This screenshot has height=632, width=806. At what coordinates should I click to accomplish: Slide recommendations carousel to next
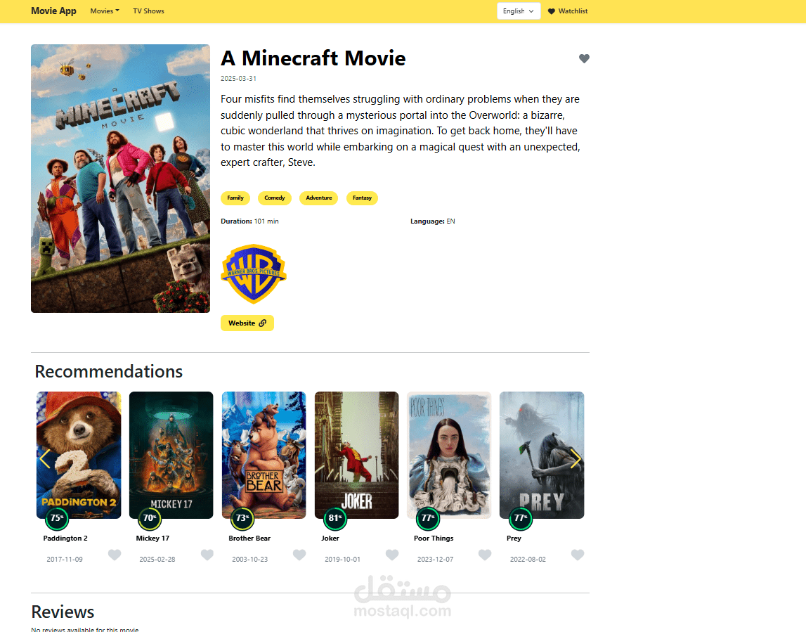pos(576,458)
